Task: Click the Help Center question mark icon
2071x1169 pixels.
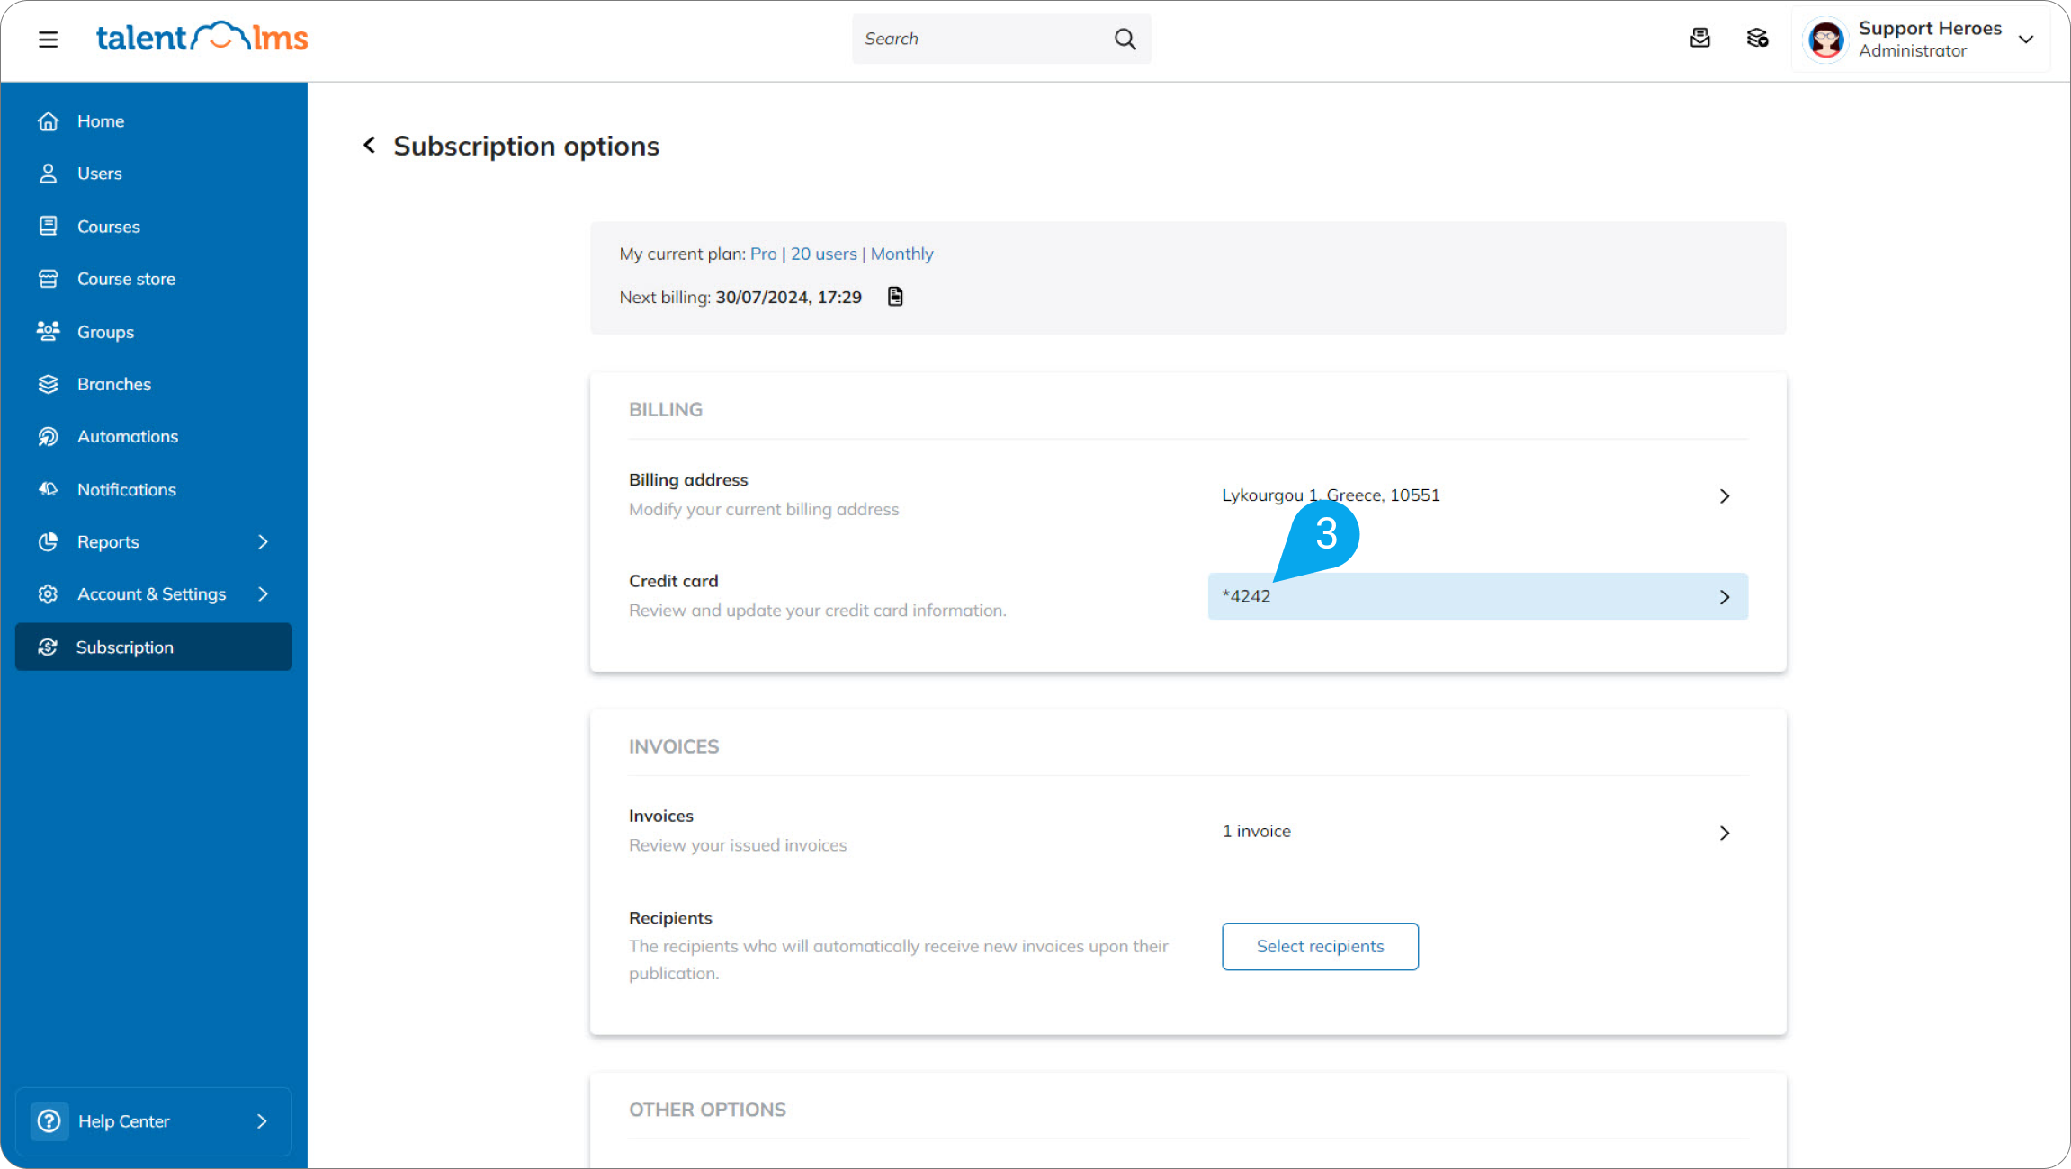Action: tap(49, 1121)
